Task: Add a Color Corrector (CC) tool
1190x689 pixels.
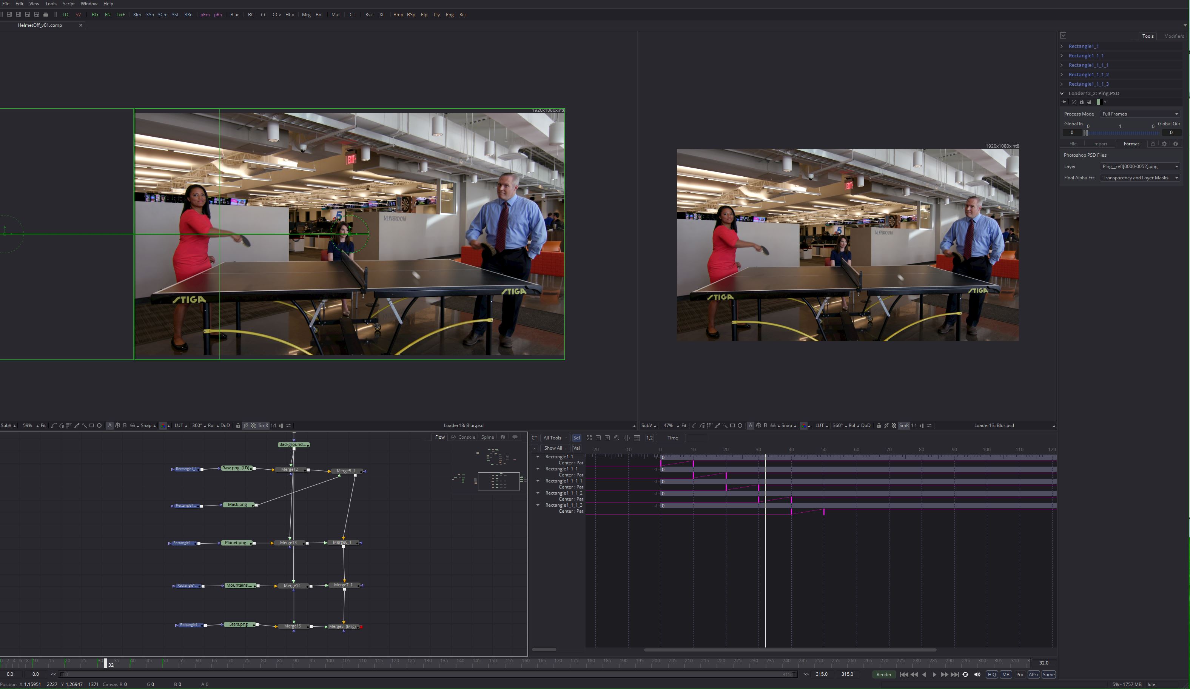Action: click(264, 15)
